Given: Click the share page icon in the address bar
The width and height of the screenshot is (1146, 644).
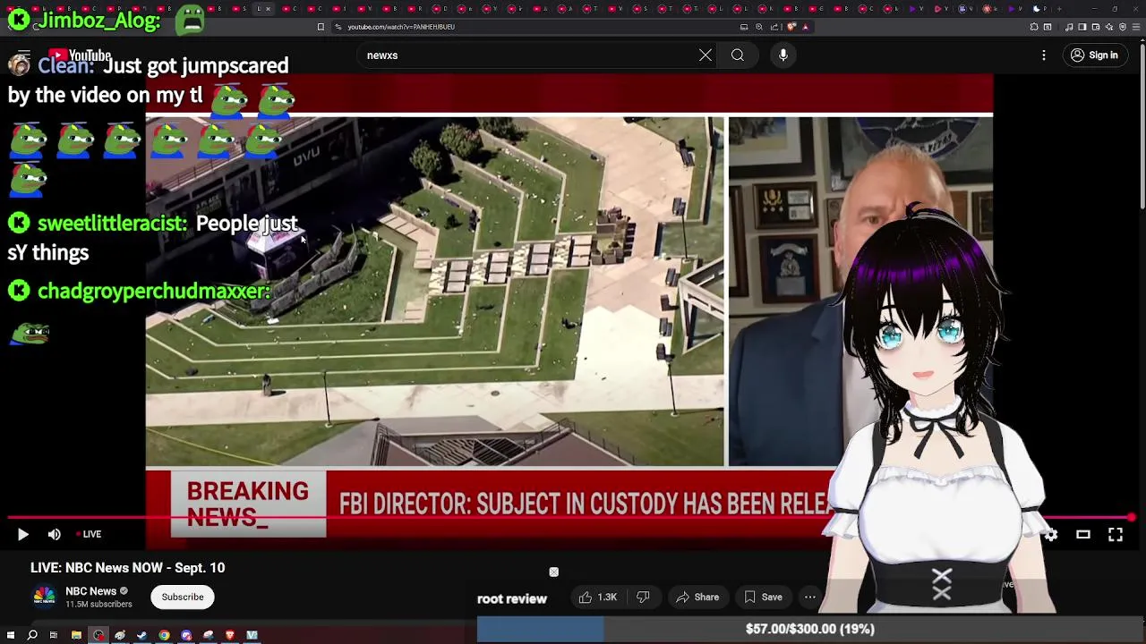Looking at the screenshot, I should coord(774,27).
